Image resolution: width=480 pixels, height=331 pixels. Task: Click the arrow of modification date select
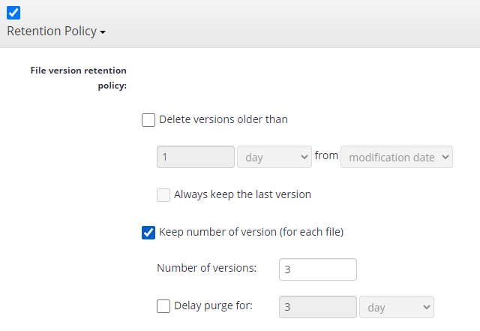(x=445, y=157)
